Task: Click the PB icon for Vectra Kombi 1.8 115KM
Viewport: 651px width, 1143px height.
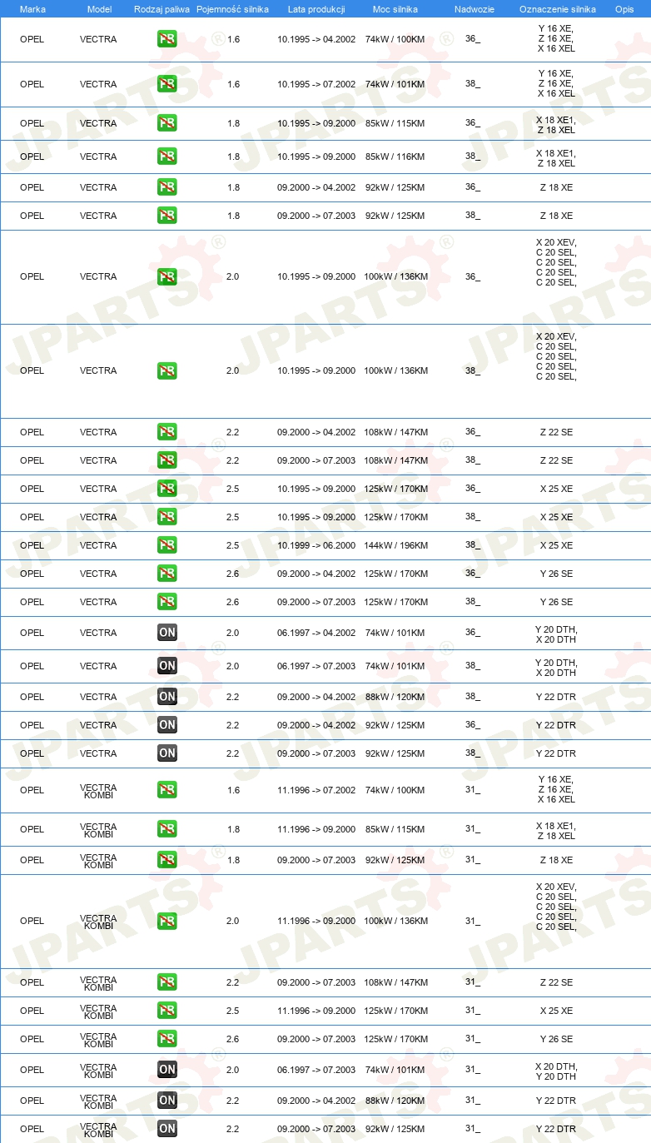Action: [167, 828]
